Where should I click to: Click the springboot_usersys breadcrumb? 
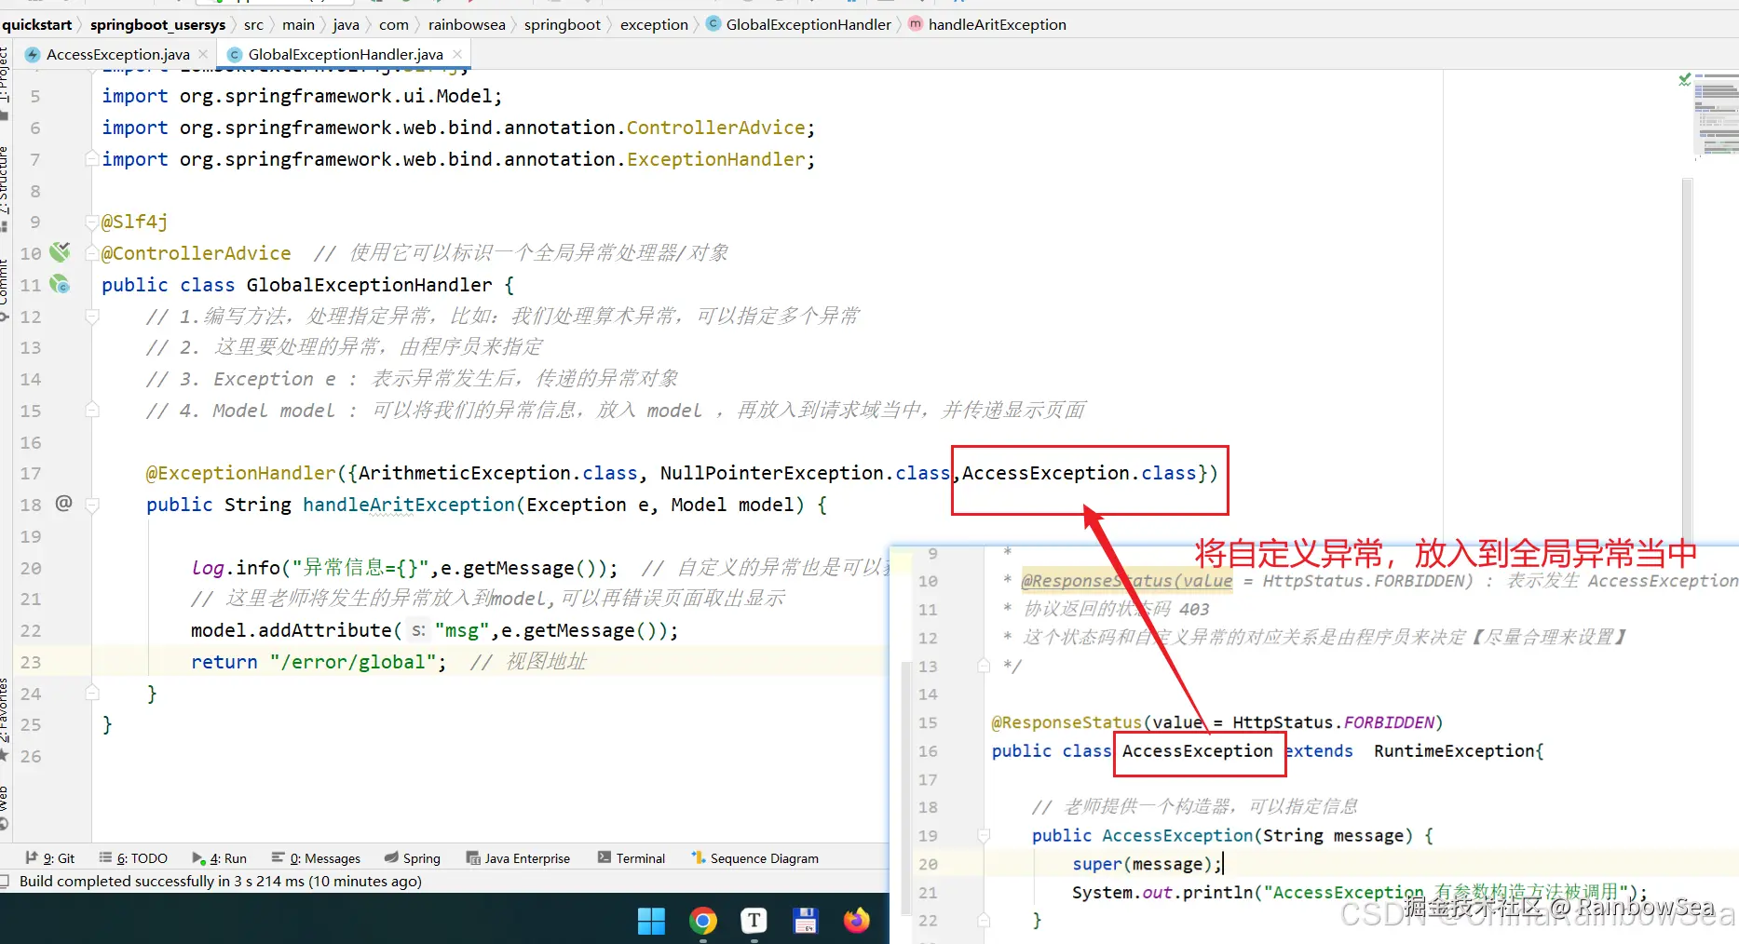[x=157, y=24]
